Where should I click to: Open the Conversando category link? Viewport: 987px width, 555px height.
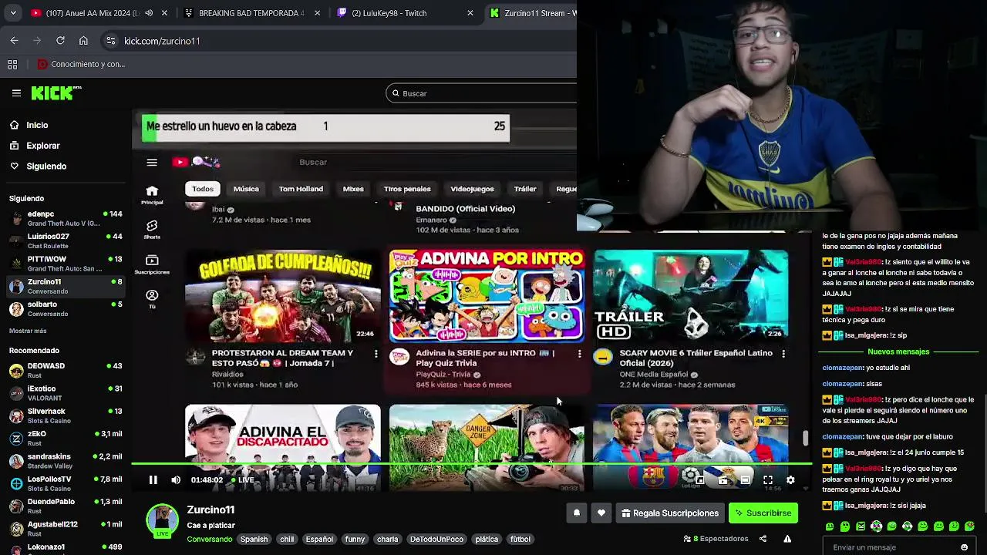pyautogui.click(x=209, y=540)
